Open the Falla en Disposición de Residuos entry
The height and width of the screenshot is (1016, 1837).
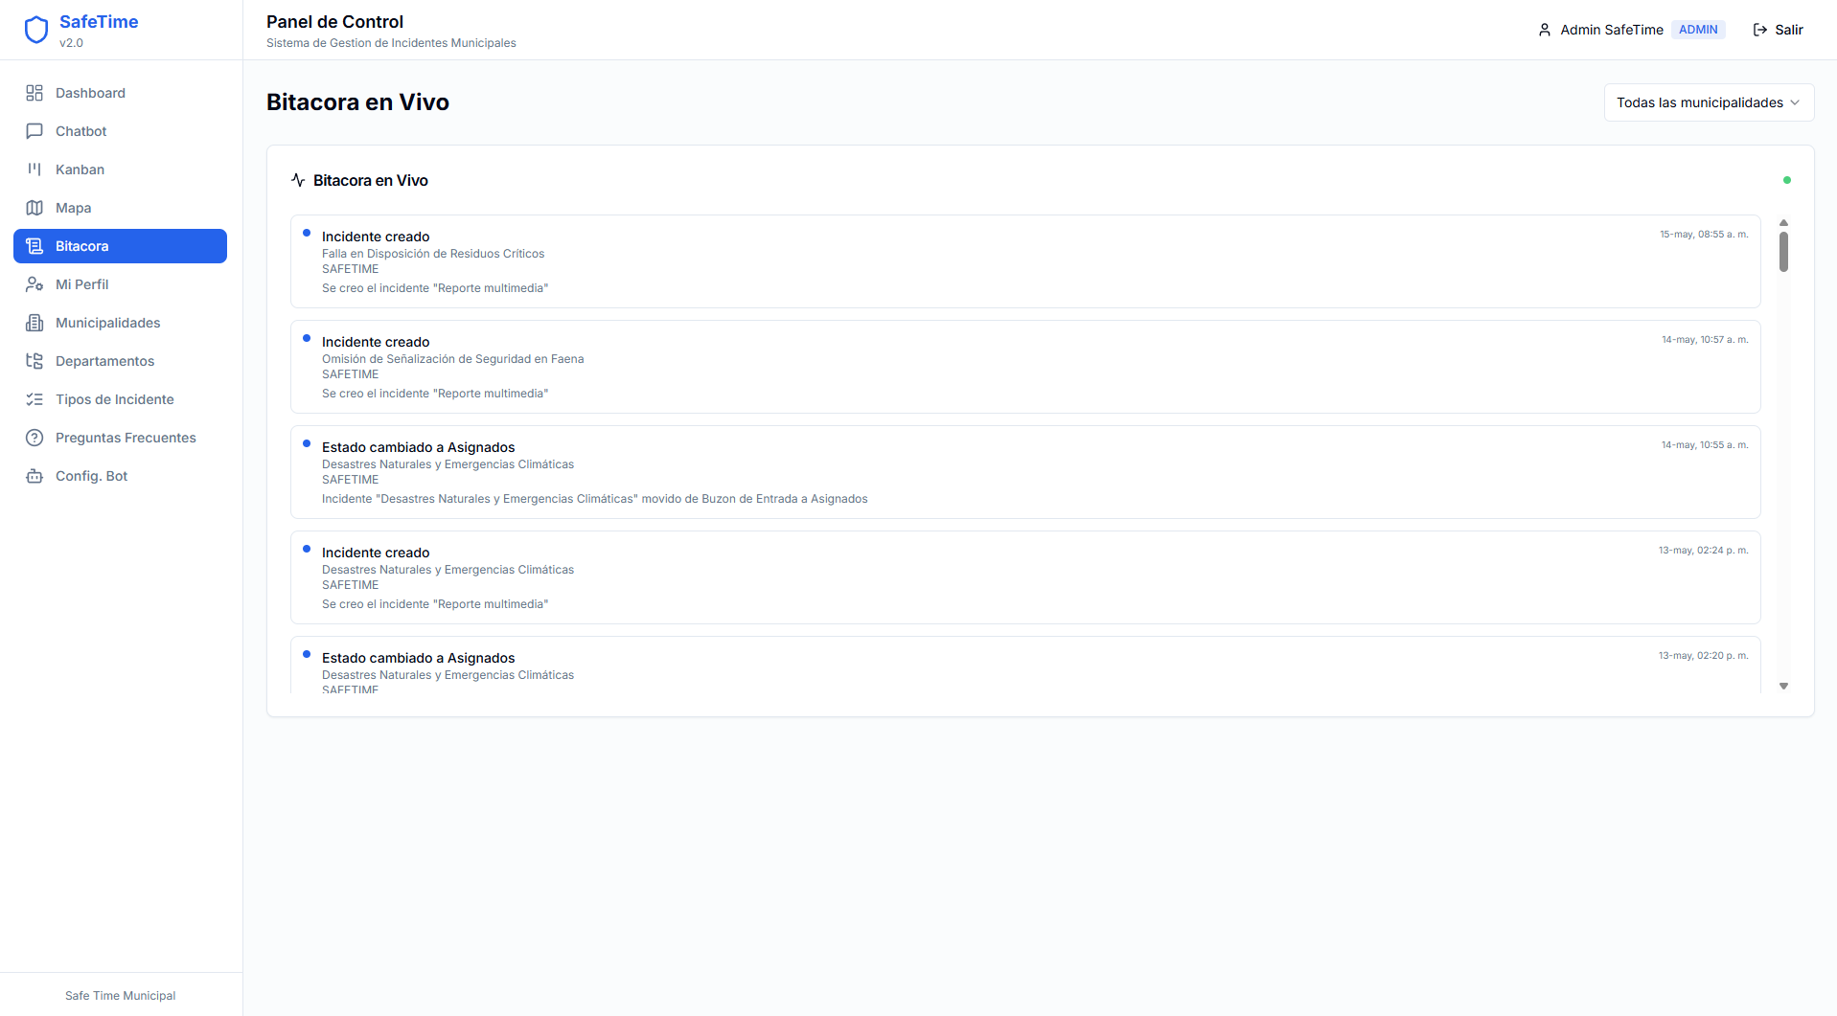pos(1025,261)
